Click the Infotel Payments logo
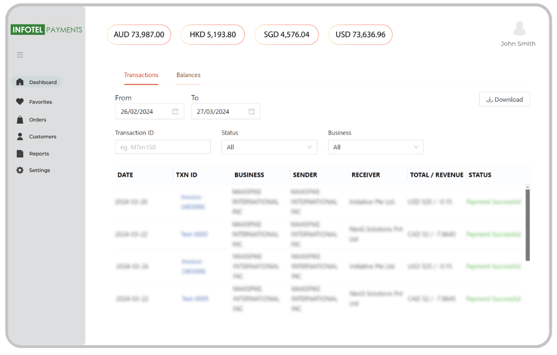Screen dimensions: 557x355 point(46,30)
